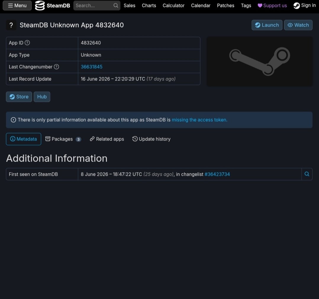
Task: Open the Patches page
Action: [x=225, y=6]
